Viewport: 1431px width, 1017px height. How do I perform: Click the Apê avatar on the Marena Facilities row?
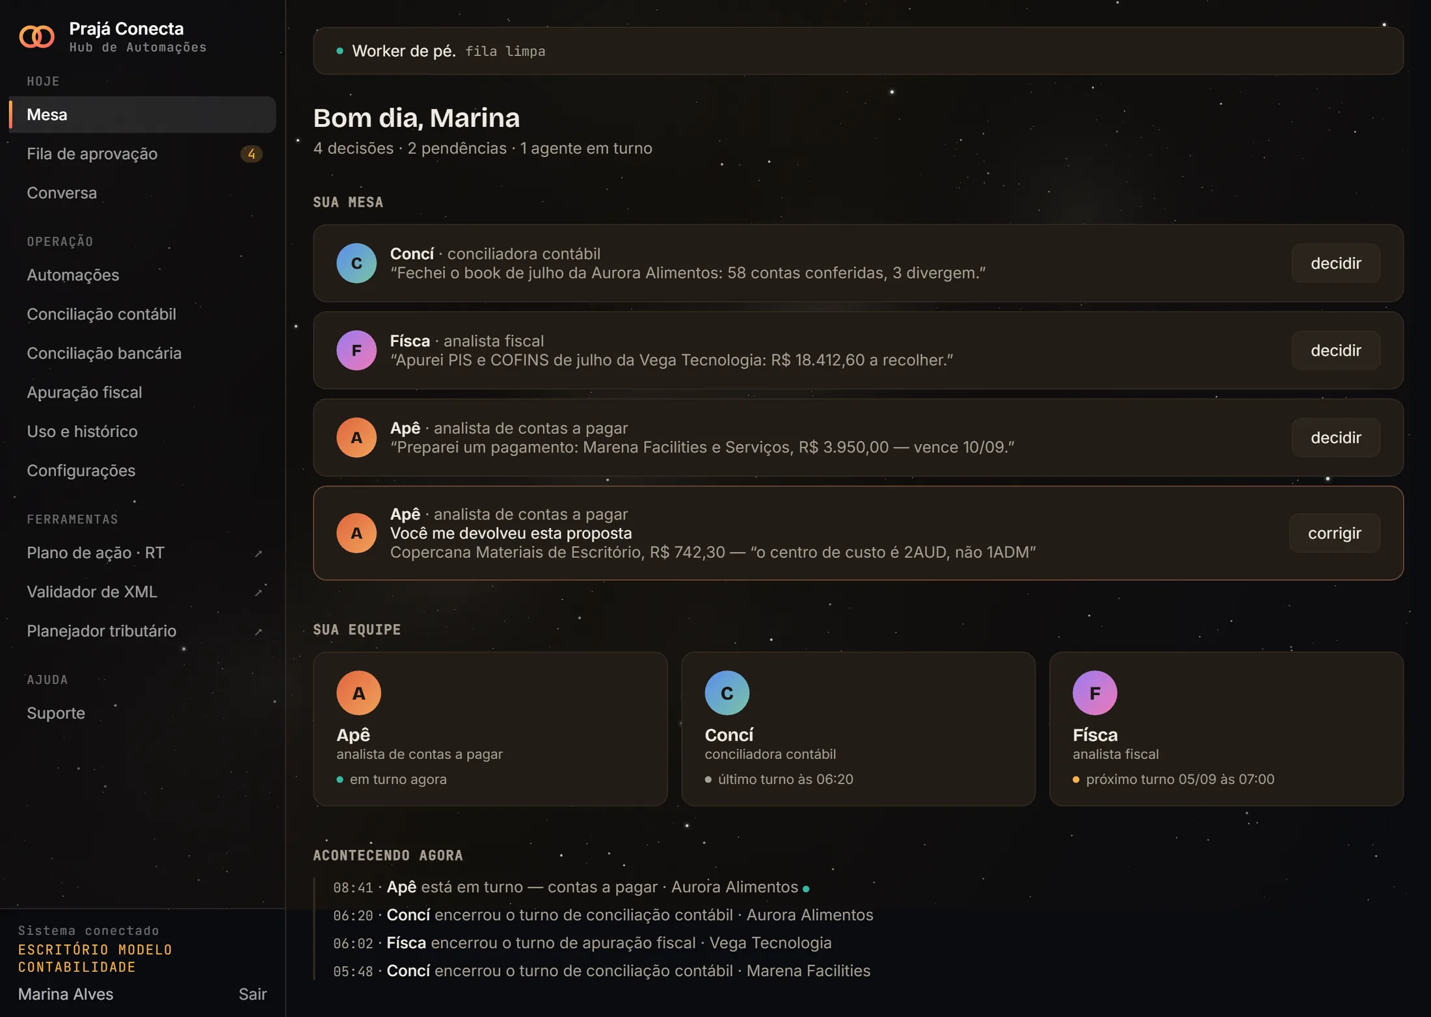pos(356,437)
